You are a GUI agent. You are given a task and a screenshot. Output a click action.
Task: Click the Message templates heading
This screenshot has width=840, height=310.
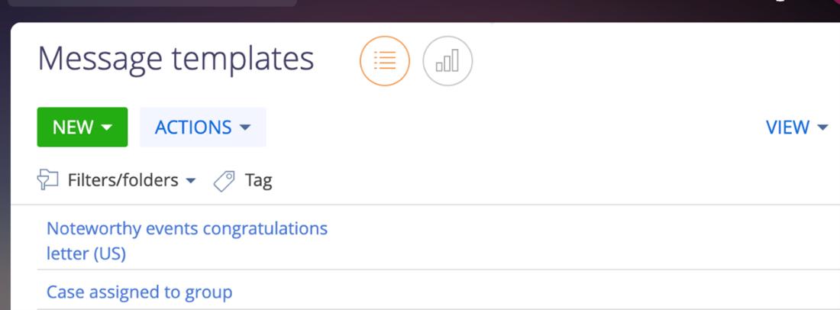point(176,59)
